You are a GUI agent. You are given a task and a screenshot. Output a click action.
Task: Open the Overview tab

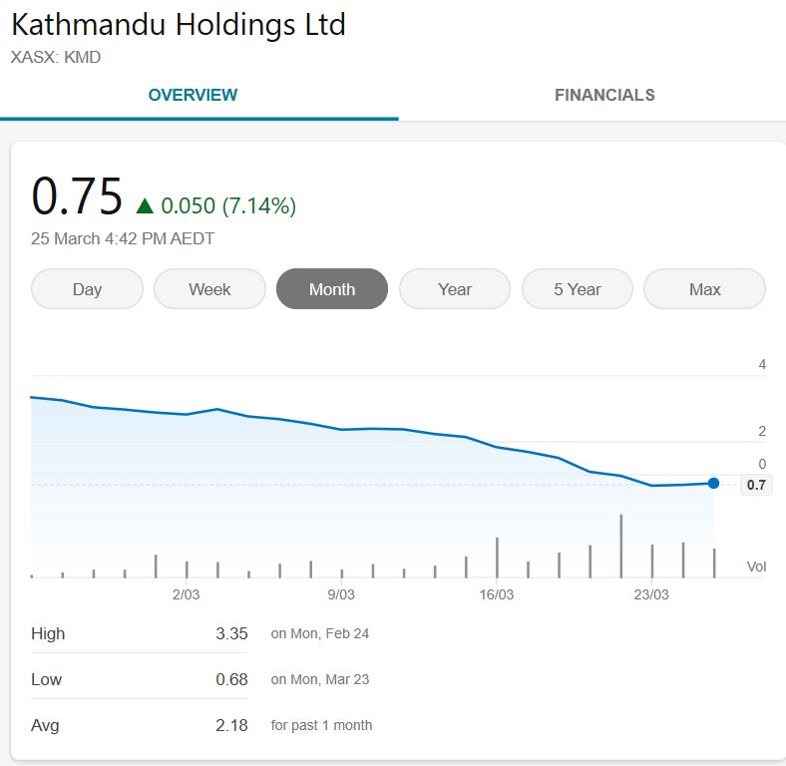click(193, 96)
